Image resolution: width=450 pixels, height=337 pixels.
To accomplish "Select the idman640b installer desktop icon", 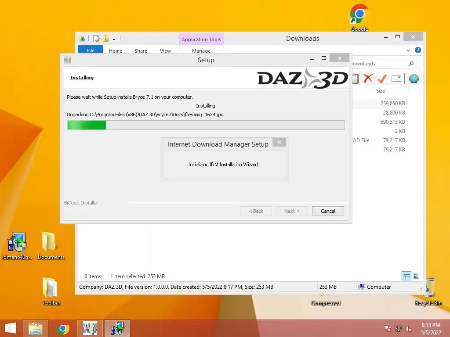I will 17,247.
